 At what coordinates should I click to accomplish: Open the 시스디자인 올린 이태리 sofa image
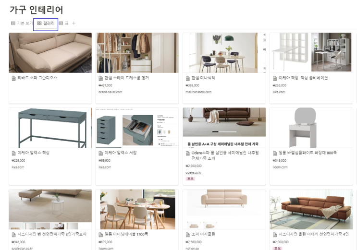coord(311,209)
